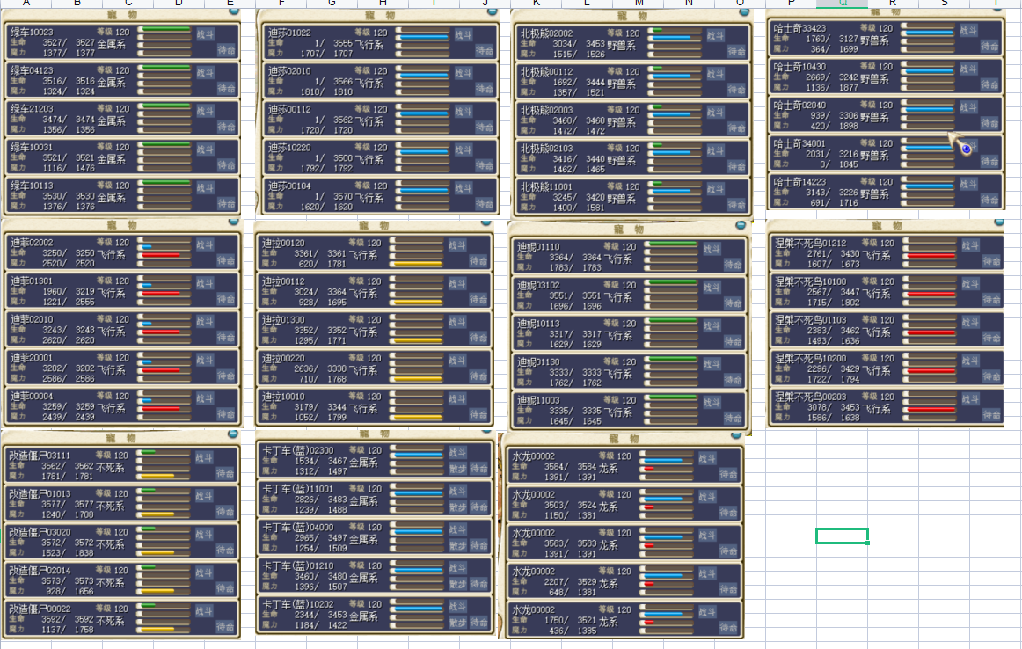This screenshot has height=649, width=1022.
Task: Click 战斗 for 迪拉00120
Action: [456, 245]
